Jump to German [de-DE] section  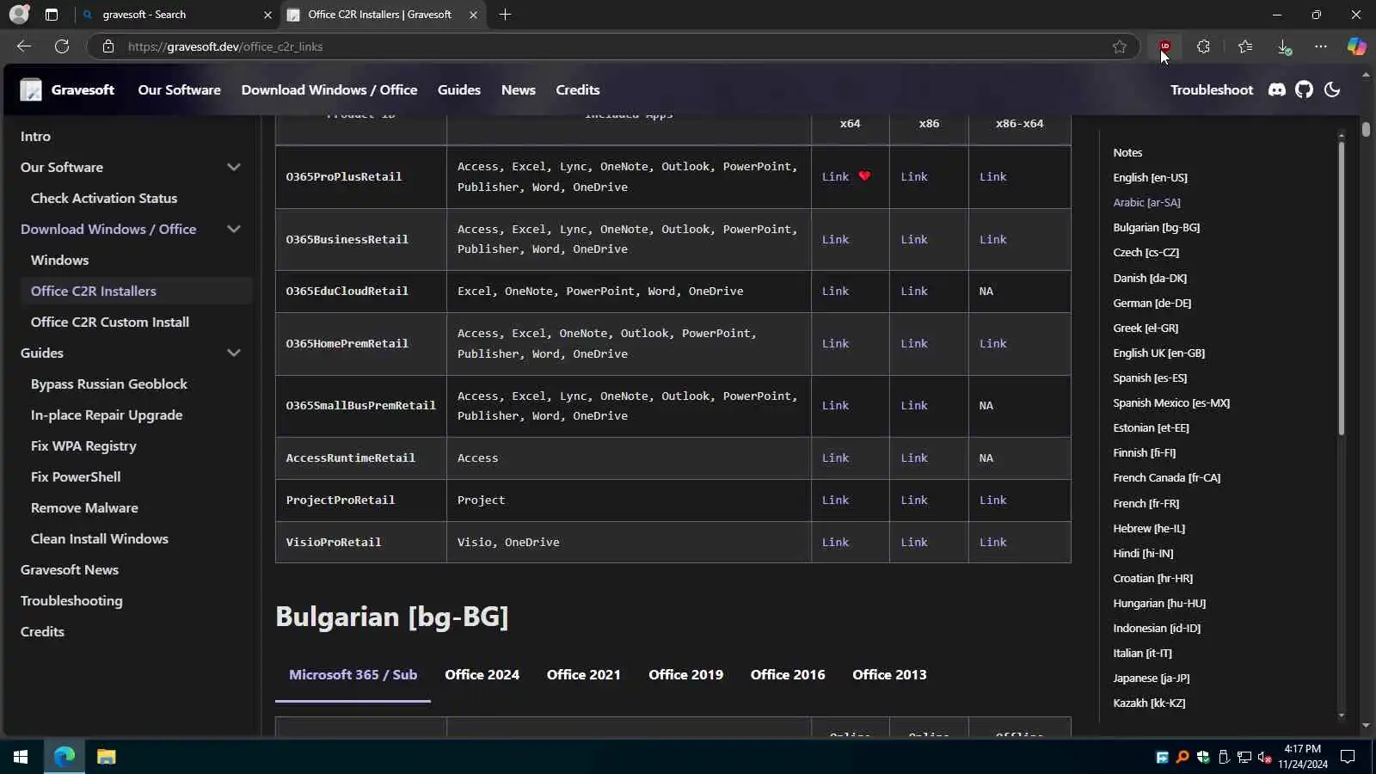(1152, 303)
